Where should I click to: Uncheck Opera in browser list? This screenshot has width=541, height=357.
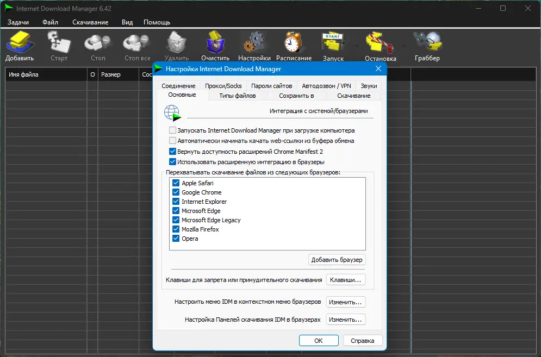tap(176, 239)
